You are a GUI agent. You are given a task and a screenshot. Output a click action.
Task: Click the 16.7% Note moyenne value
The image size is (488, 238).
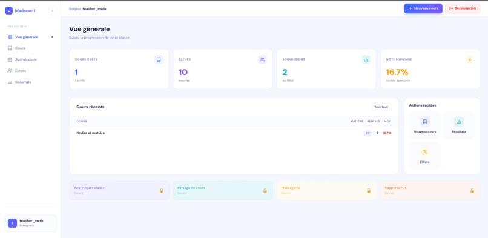(397, 73)
